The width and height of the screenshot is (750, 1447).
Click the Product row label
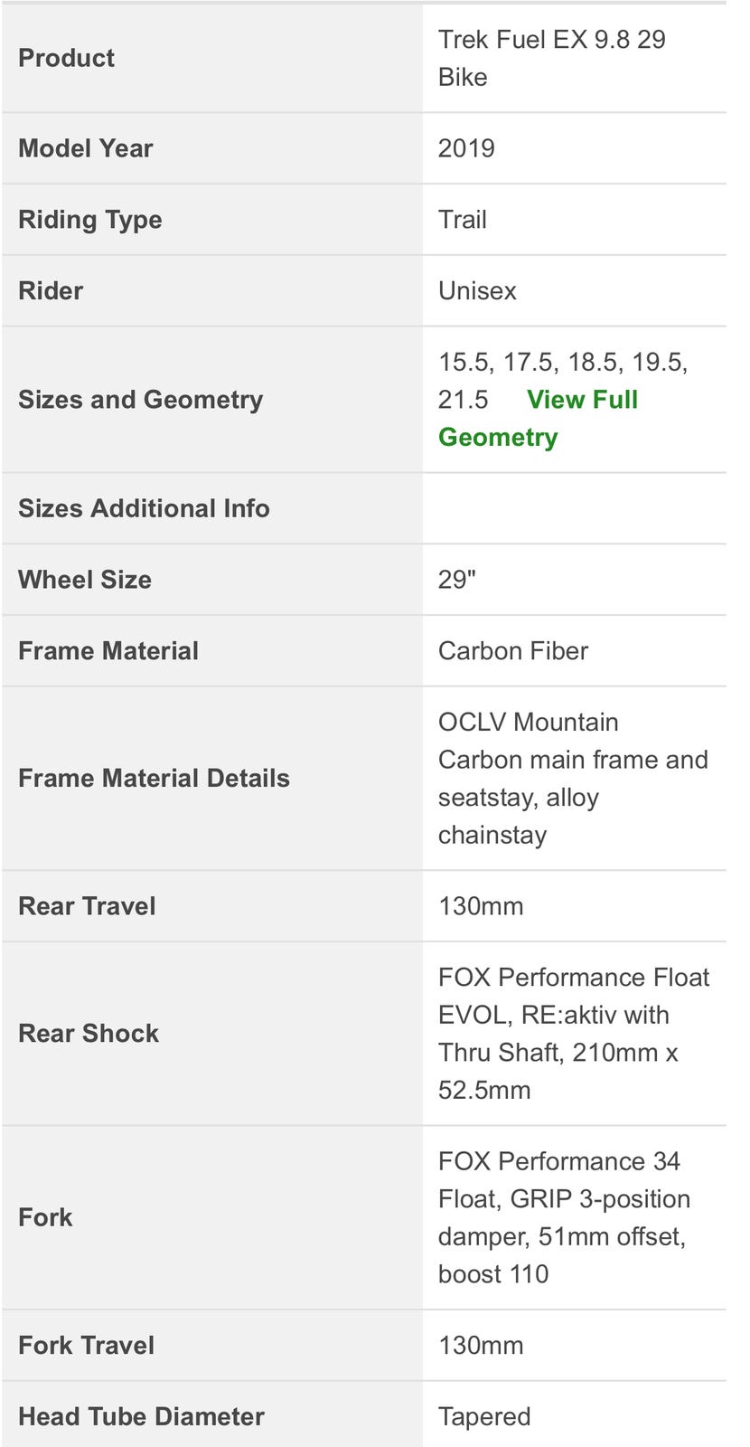point(66,58)
